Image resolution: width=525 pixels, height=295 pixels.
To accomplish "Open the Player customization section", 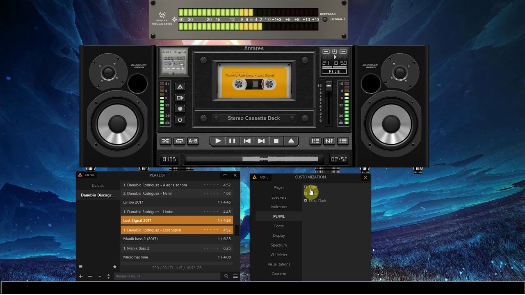I will (x=279, y=188).
